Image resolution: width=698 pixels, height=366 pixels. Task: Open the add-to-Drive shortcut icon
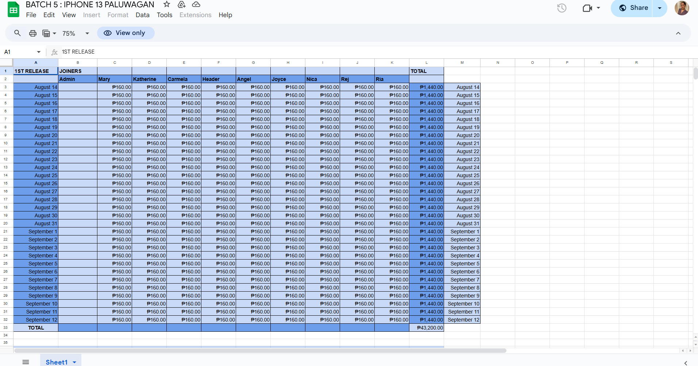pyautogui.click(x=181, y=4)
